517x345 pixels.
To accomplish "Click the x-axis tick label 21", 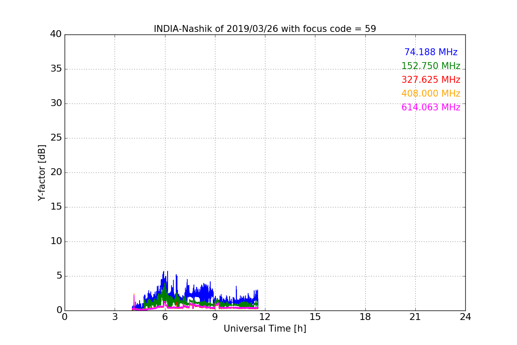I will point(415,317).
